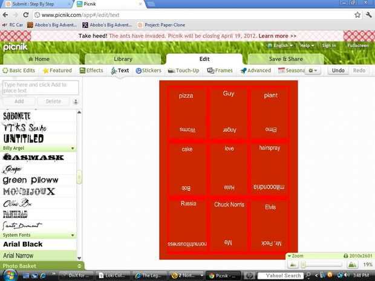The image size is (375, 281).
Task: Click the zoom slider track
Action: (322, 265)
